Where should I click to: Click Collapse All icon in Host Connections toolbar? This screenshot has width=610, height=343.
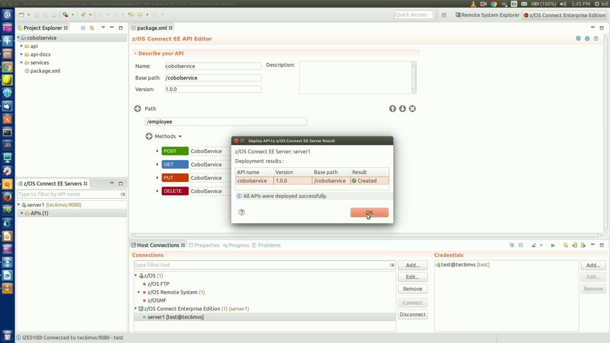tap(521, 245)
